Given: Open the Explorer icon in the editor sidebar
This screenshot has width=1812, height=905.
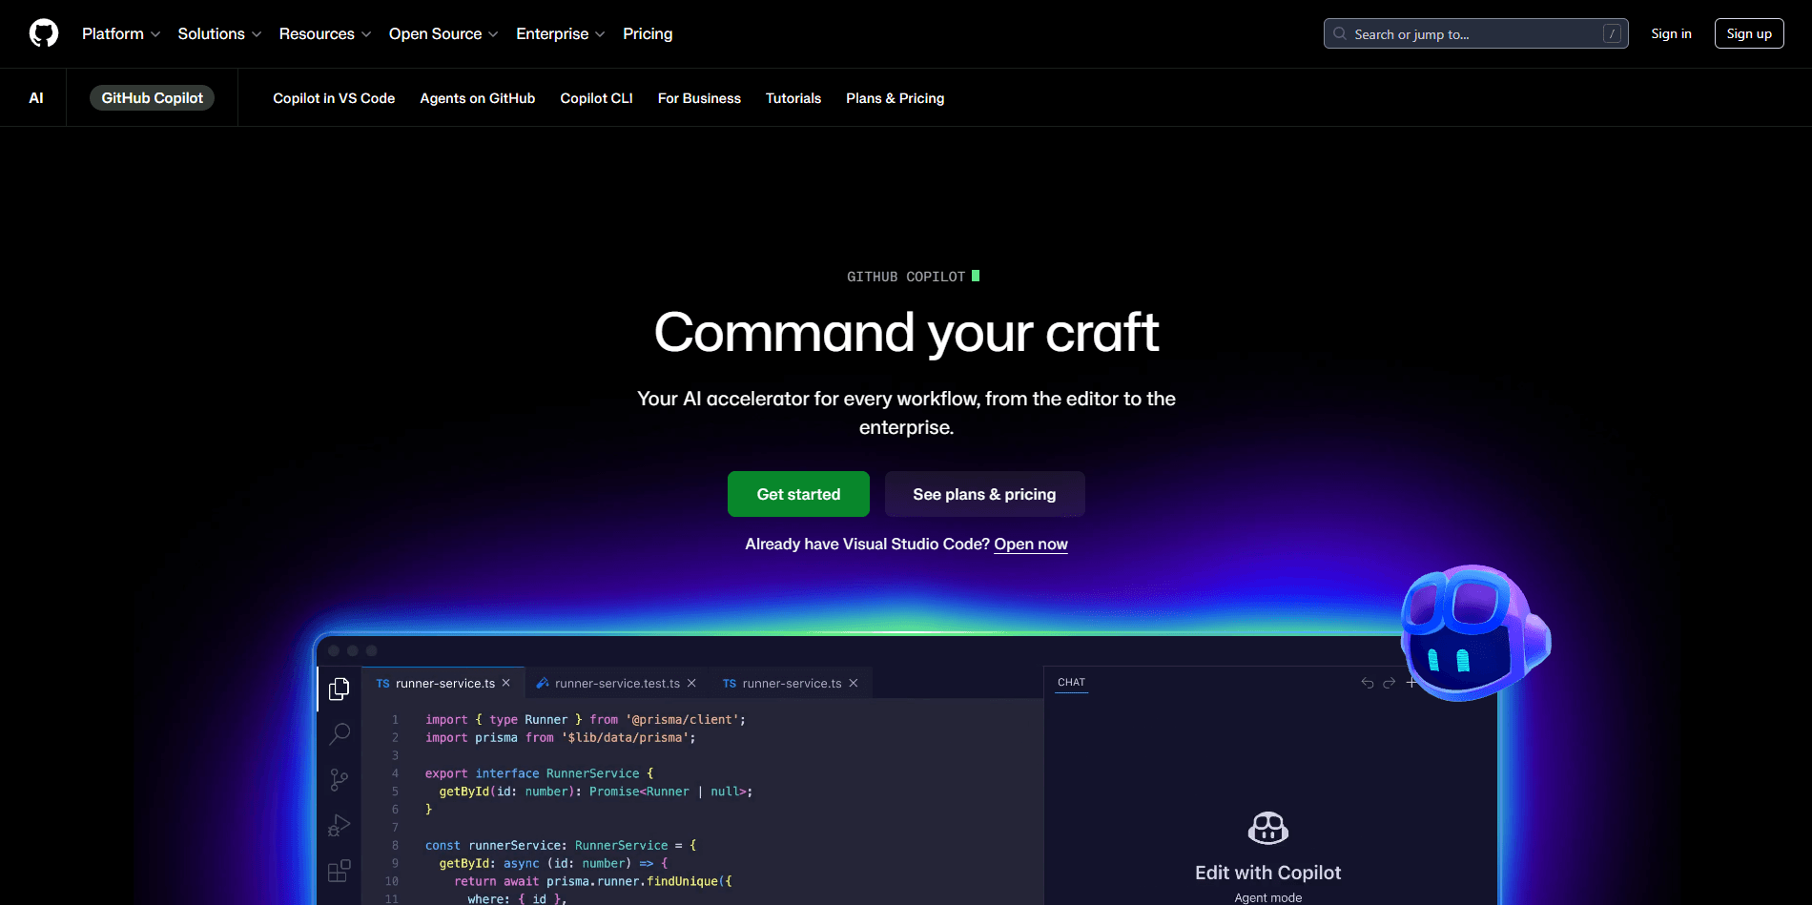Looking at the screenshot, I should point(339,689).
